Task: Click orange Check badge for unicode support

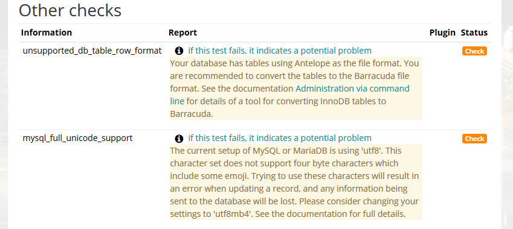Action: [474, 139]
